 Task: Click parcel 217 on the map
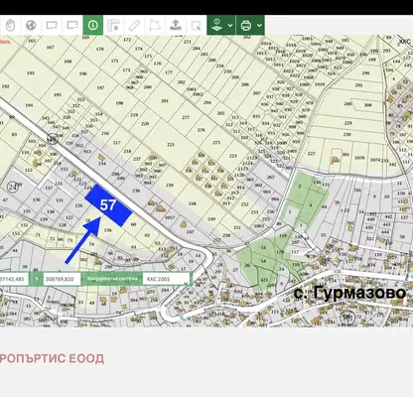(116, 143)
